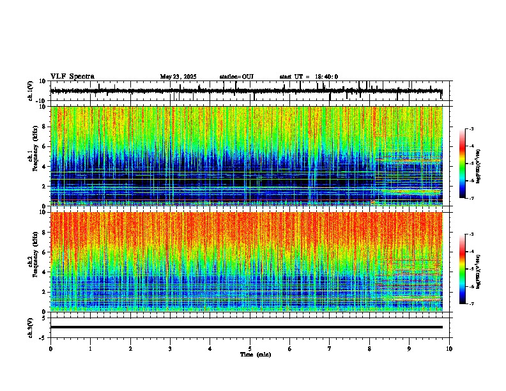The width and height of the screenshot is (506, 391).
Task: Click the "VLF Spectra" plot title
Action: 72,77
